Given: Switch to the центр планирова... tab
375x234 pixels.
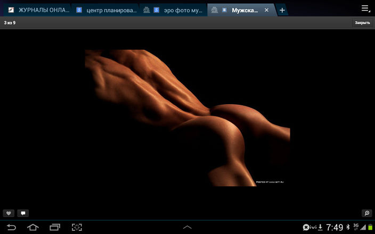Looking at the screenshot, I should 105,10.
